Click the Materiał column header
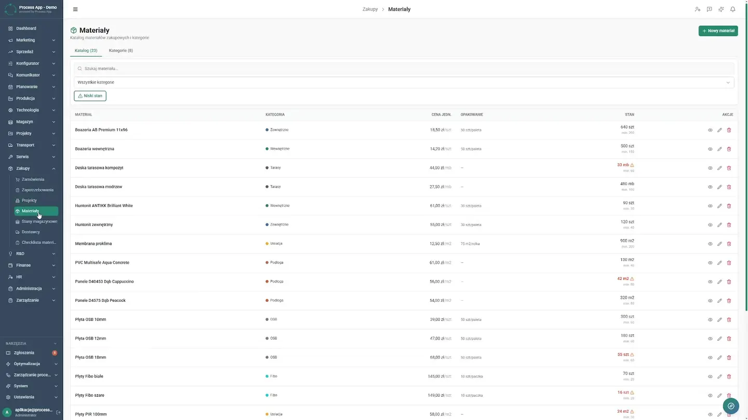Image resolution: width=748 pixels, height=420 pixels. coord(84,115)
